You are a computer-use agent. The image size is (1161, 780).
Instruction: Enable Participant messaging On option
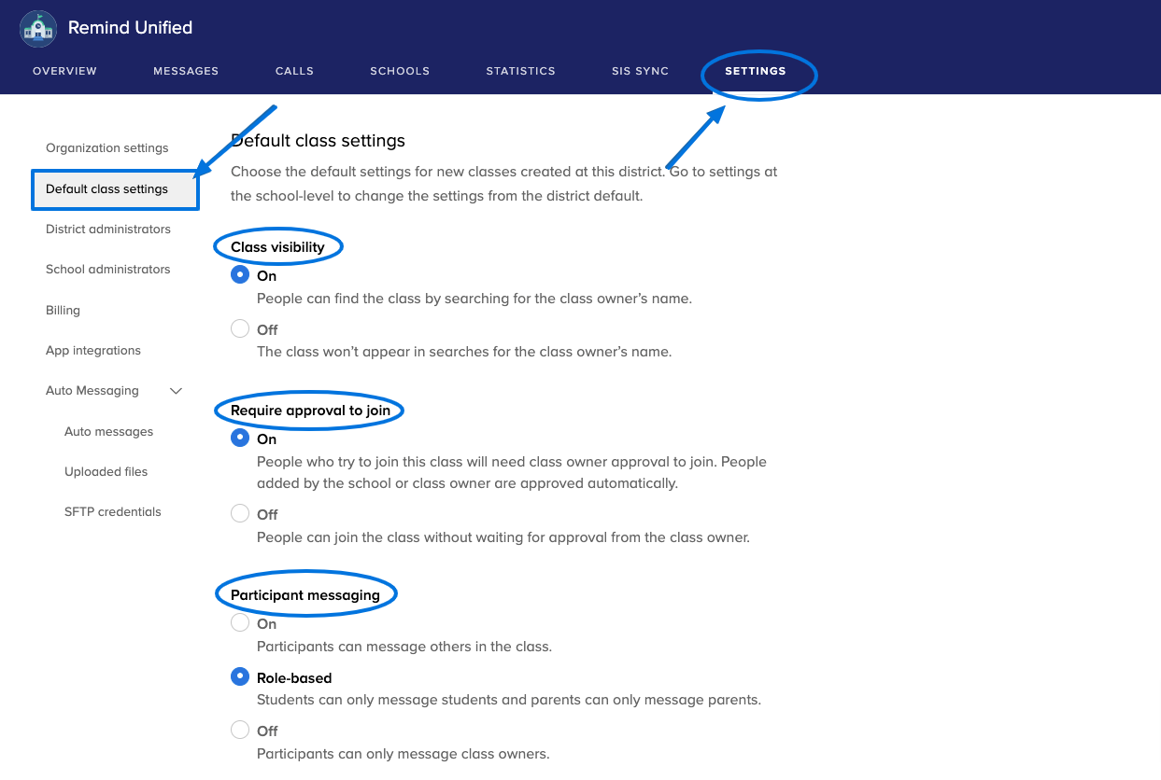[240, 623]
